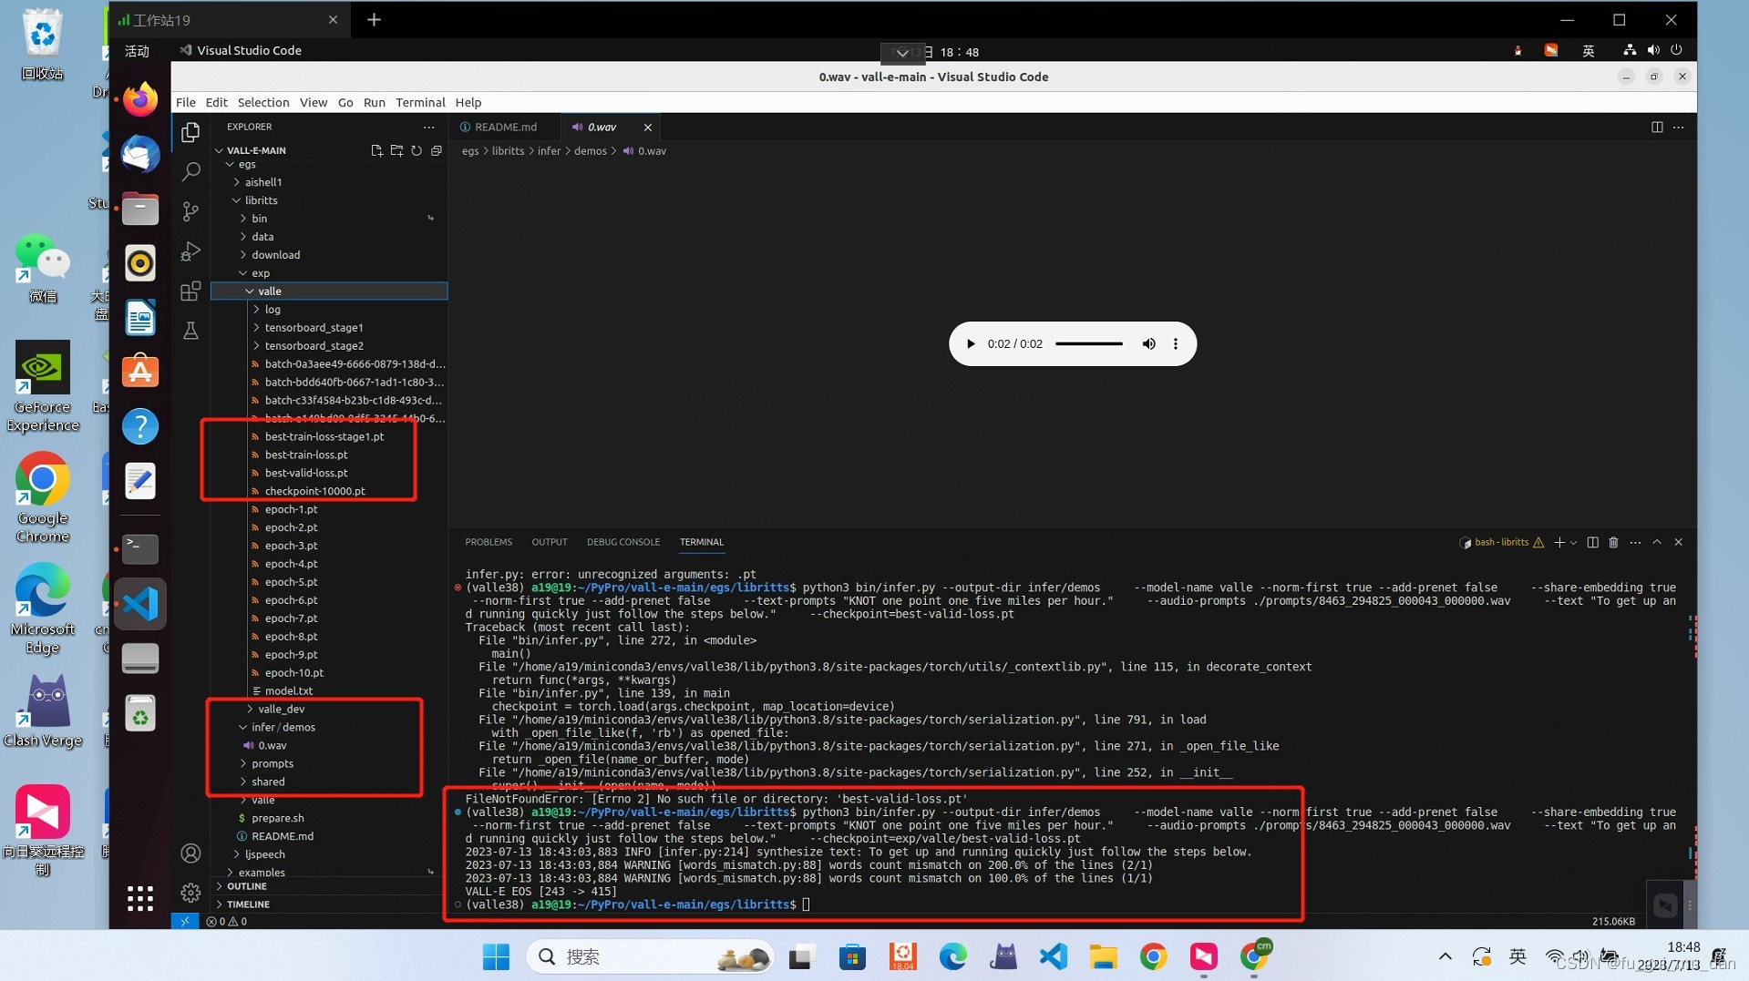The image size is (1749, 981).
Task: Open the Run menu
Action: tap(374, 103)
